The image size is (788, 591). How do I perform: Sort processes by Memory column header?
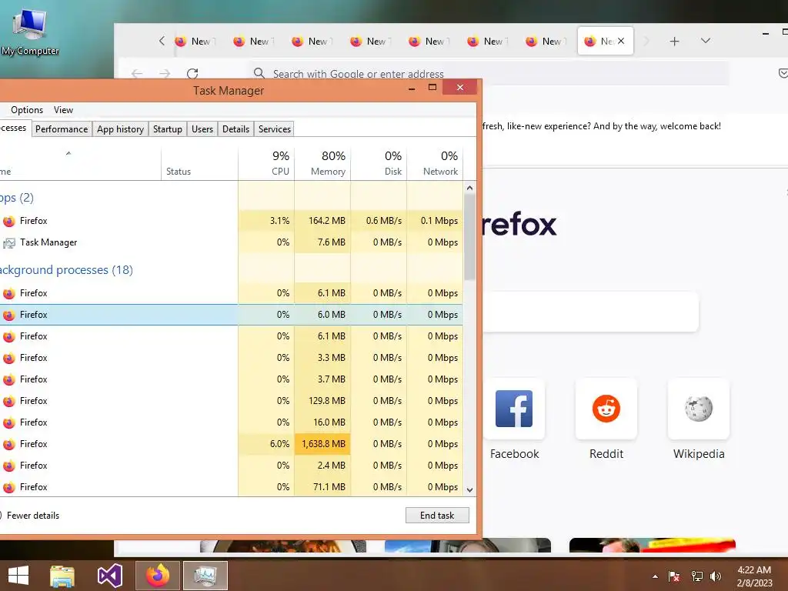tap(322, 163)
